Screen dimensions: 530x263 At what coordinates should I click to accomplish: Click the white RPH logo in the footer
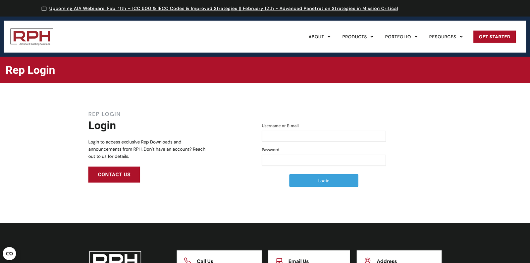(x=115, y=257)
